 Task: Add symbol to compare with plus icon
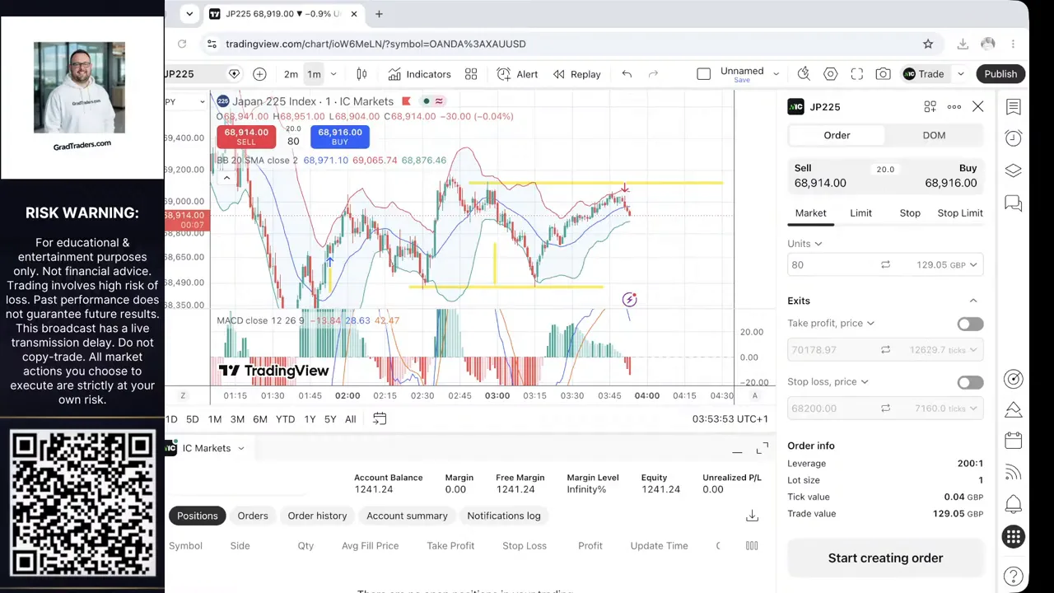tap(259, 74)
